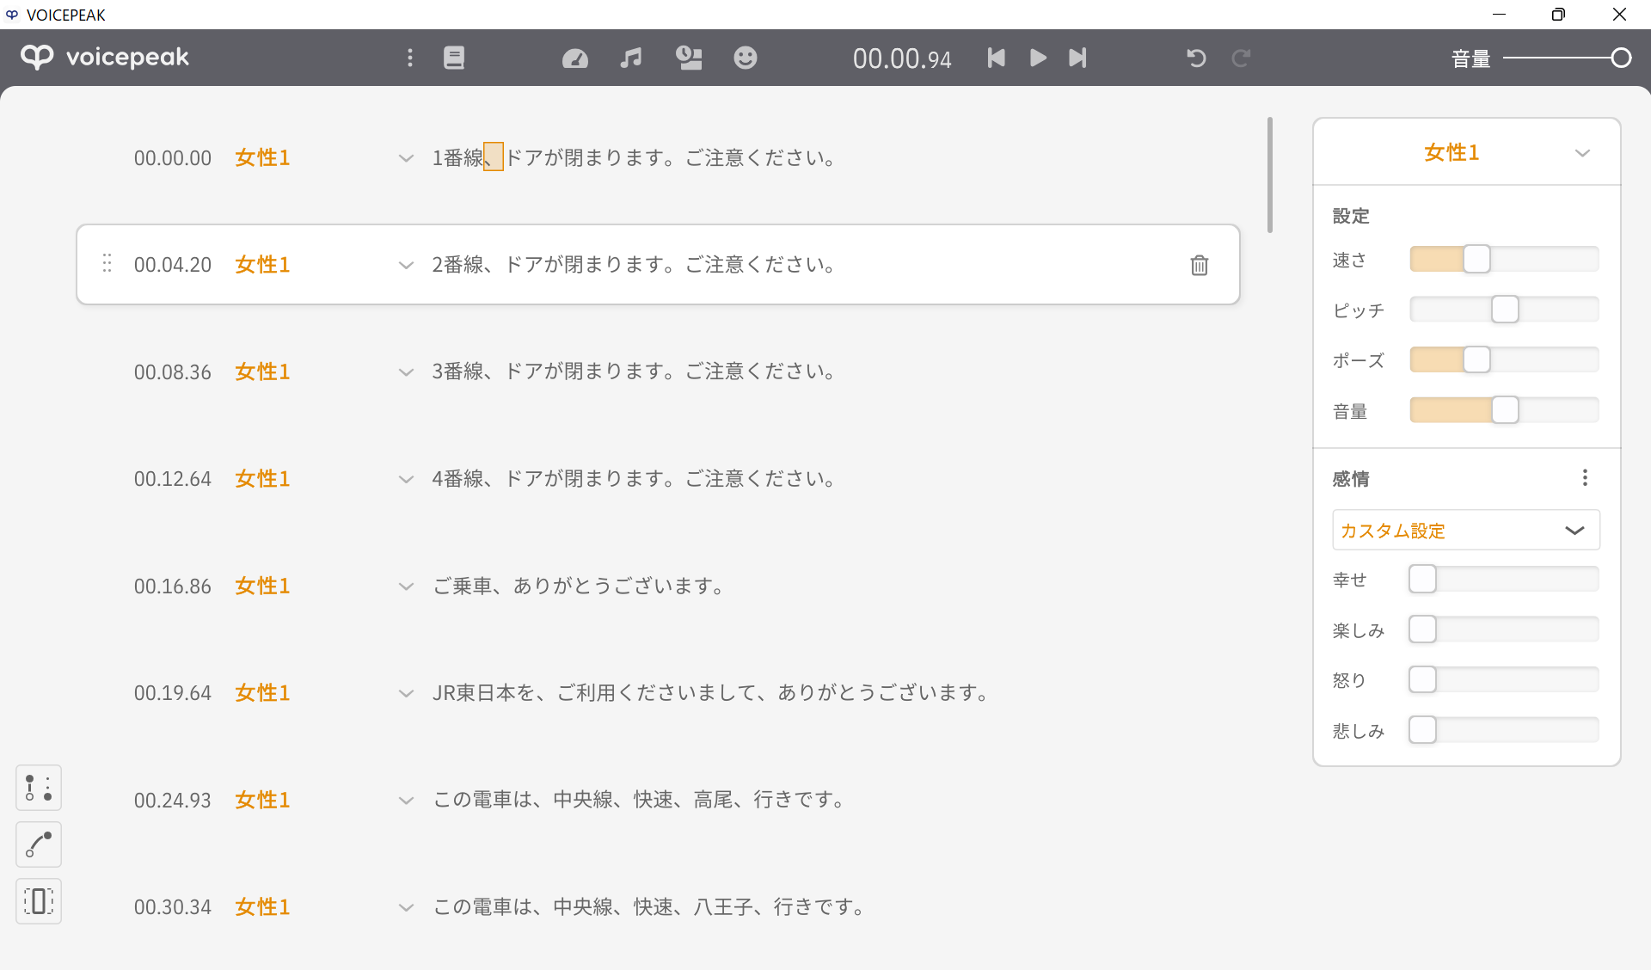Click the text ご乗車、ありがとうございます。
The image size is (1651, 970).
(578, 586)
